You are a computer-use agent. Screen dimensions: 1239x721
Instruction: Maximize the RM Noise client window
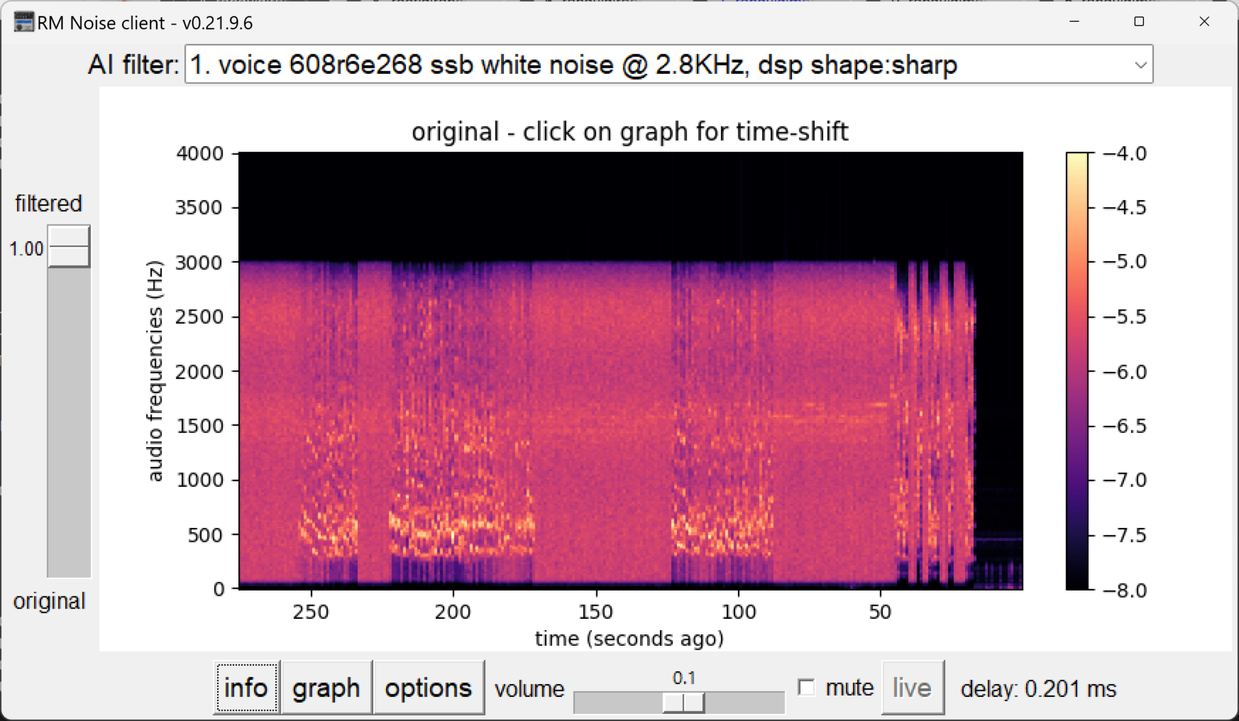1139,22
